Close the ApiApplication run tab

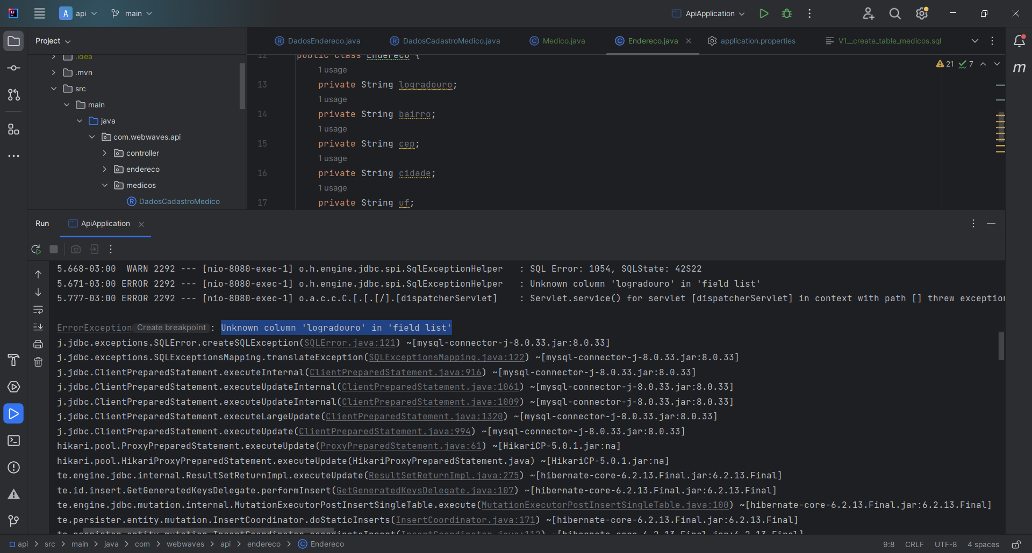[x=141, y=224]
